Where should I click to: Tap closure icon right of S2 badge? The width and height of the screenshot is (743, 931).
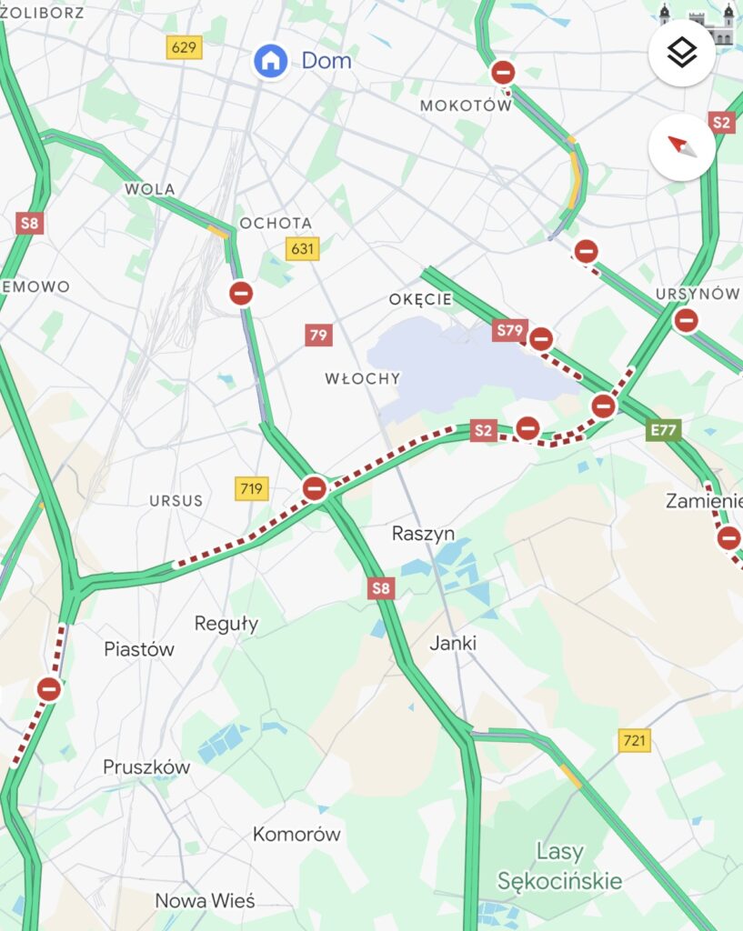[x=528, y=428]
